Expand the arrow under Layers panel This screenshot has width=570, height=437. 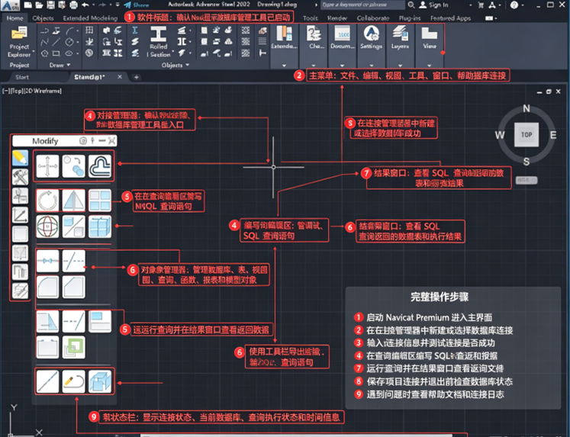[x=401, y=66]
